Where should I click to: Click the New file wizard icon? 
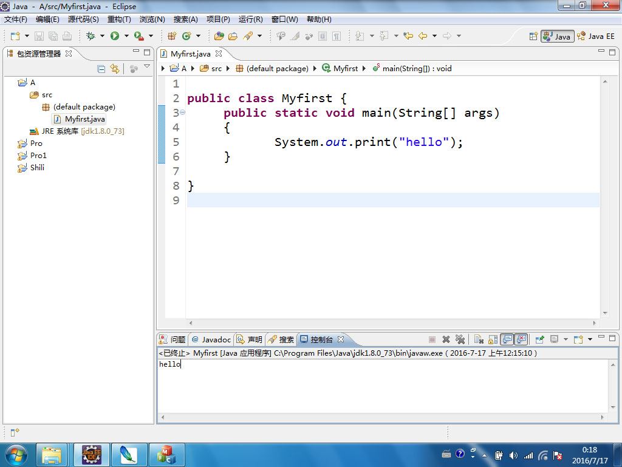point(15,36)
